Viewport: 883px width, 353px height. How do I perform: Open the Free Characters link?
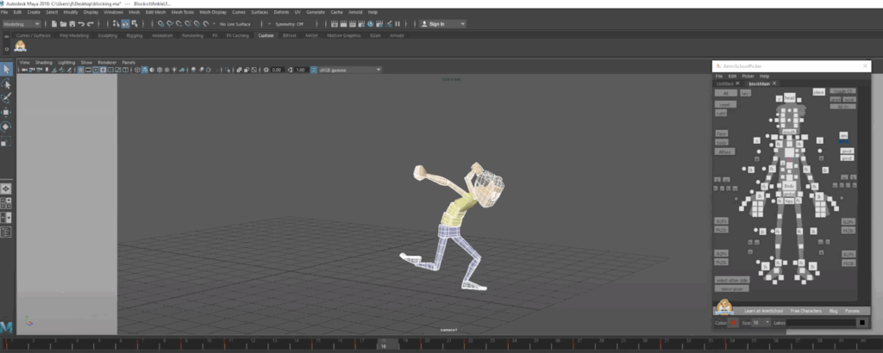tap(806, 311)
